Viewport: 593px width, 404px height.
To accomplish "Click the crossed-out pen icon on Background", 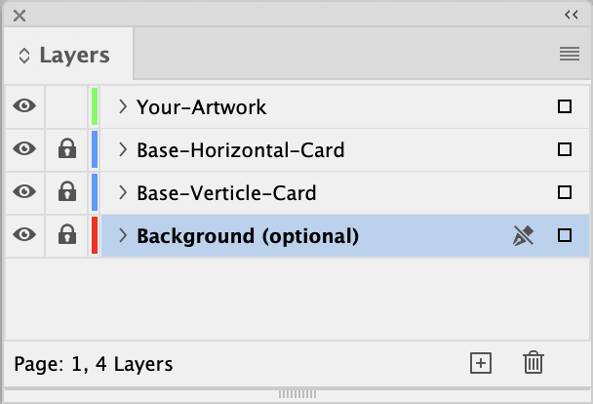I will pyautogui.click(x=524, y=235).
